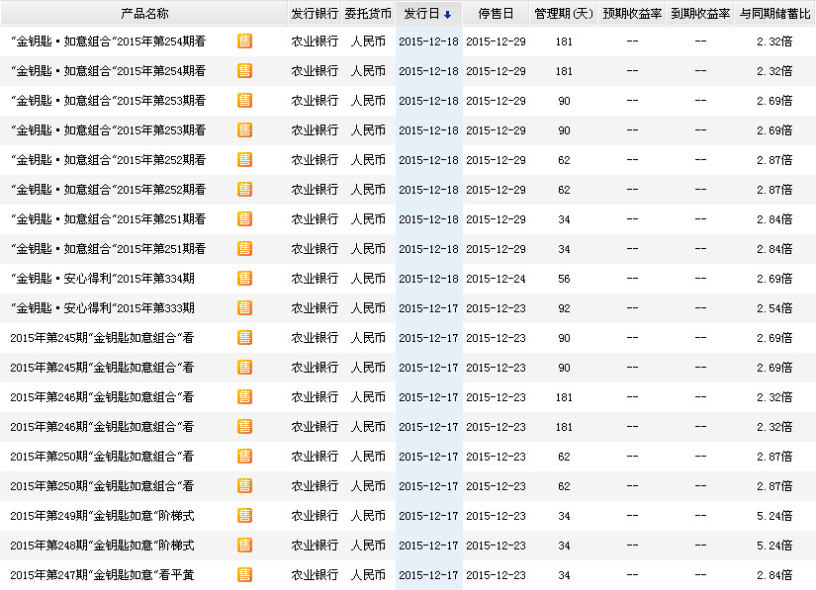Select 人民币 in the 第247期 row

click(x=368, y=575)
